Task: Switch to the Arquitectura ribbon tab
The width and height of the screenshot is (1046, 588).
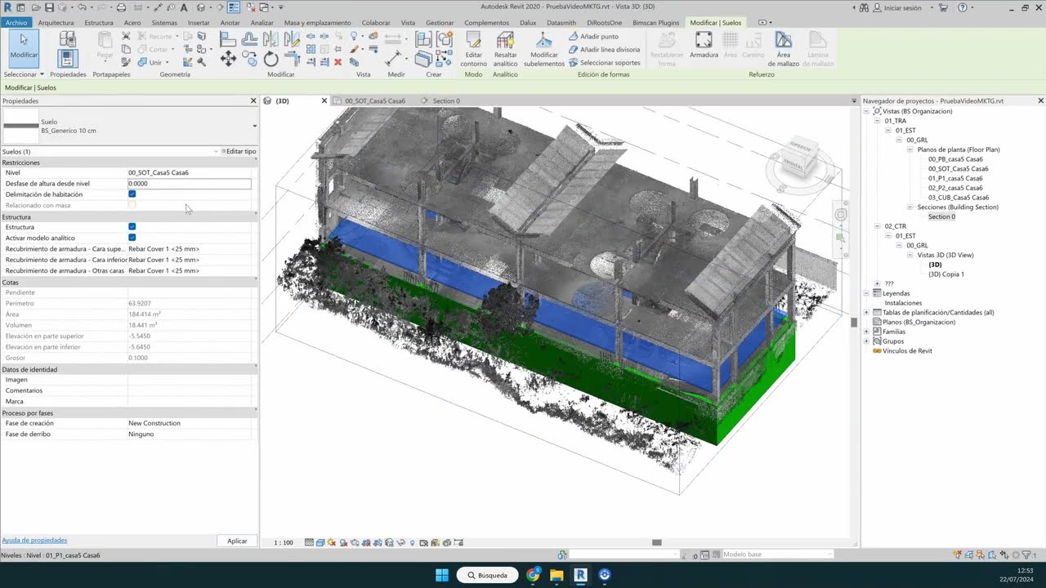Action: pyautogui.click(x=56, y=23)
